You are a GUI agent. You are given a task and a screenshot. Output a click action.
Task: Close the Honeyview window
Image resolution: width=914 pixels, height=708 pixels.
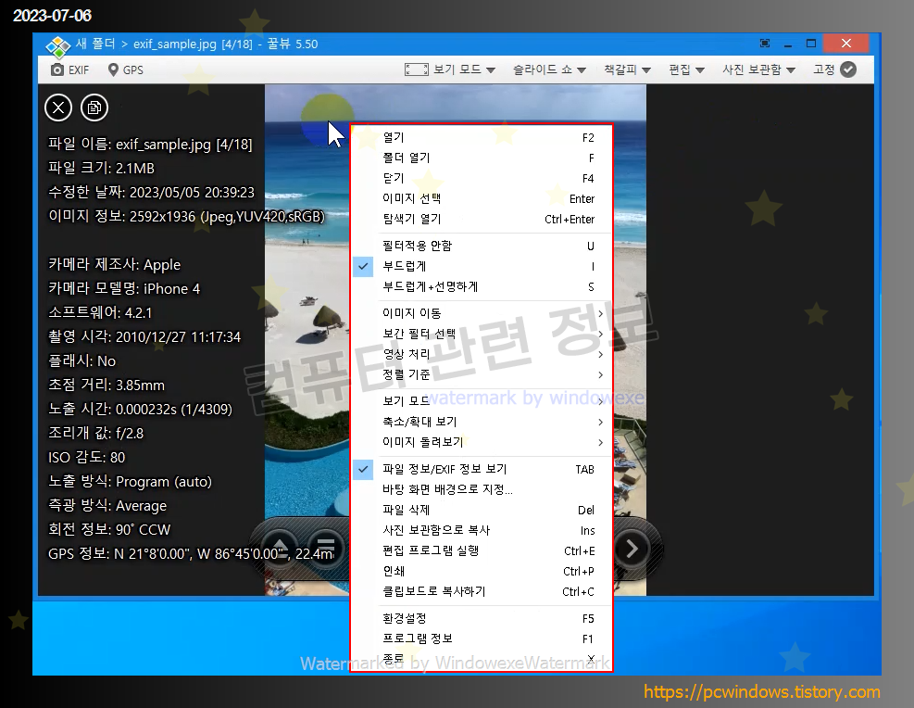pos(846,44)
